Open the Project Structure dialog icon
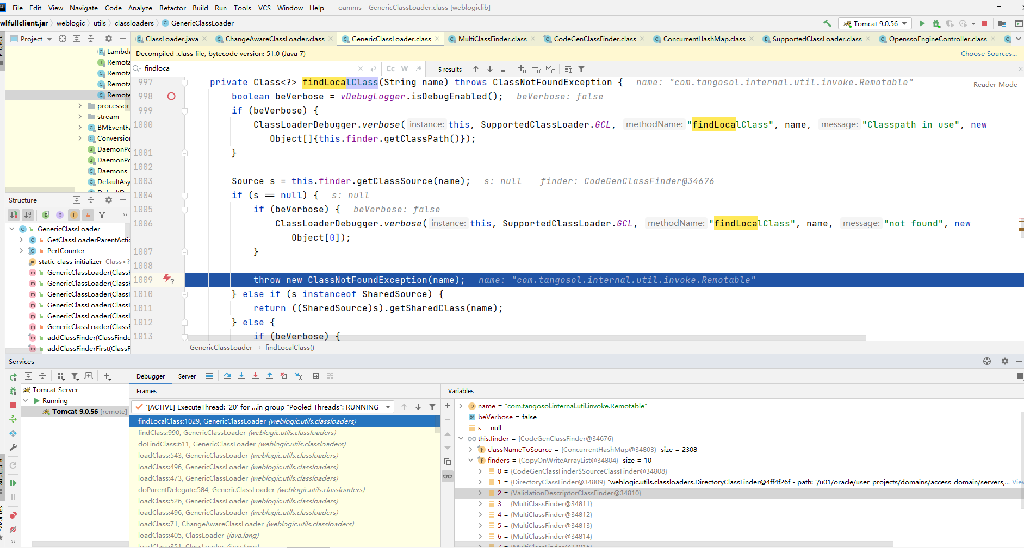1024x548 pixels. coord(1002,23)
